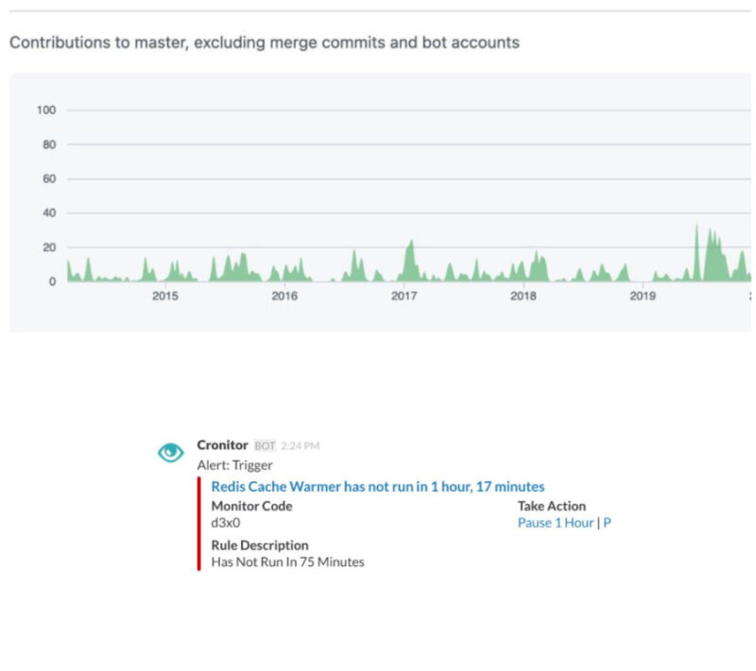Click the tallest mid-2019 contribution spike
Screen dimensions: 756x671
(696, 253)
